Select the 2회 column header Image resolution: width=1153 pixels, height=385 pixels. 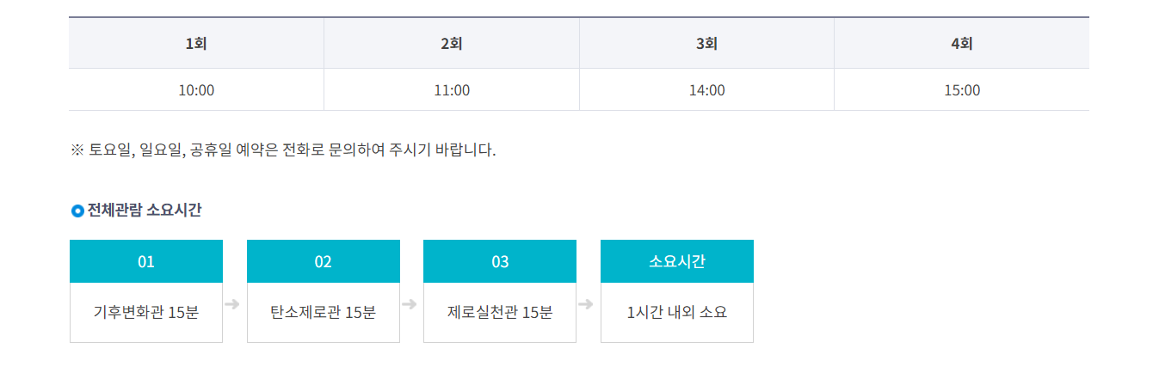(x=452, y=43)
